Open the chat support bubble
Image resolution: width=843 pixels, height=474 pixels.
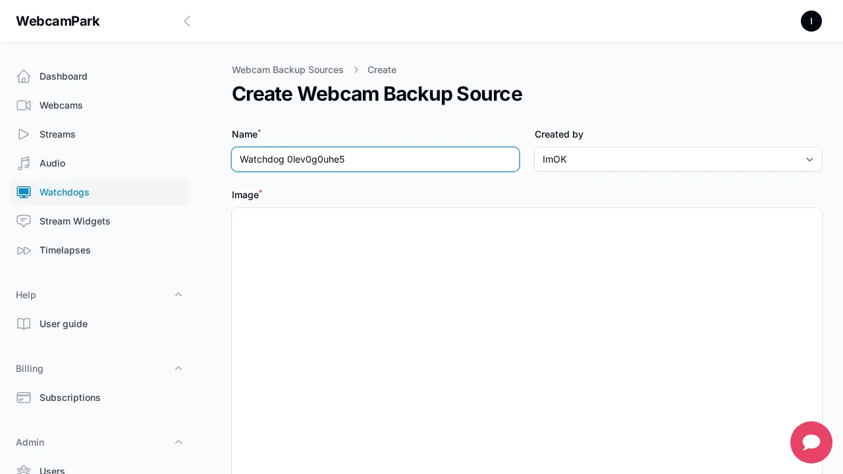(811, 442)
